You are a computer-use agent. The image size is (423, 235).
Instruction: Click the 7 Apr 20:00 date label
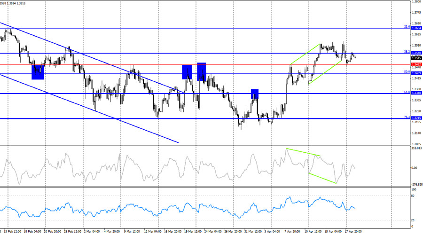(x=292, y=232)
